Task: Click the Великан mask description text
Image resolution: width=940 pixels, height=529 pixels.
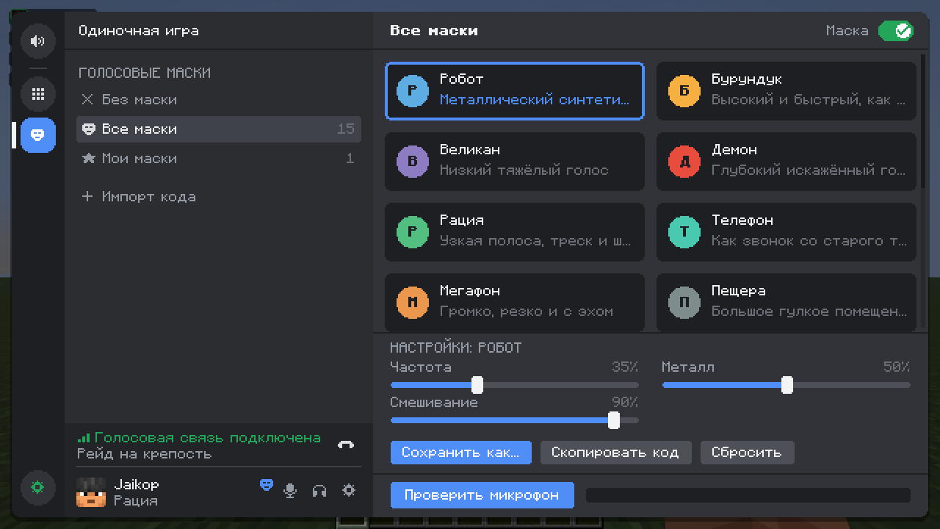Action: (524, 170)
